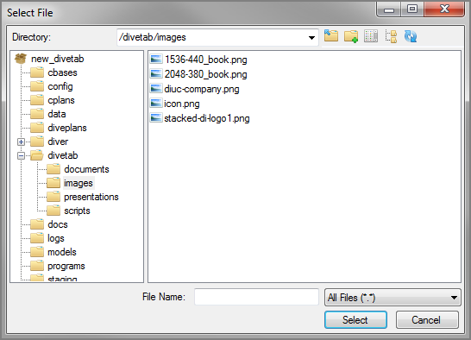Click the data folder icon

pyautogui.click(x=37, y=114)
